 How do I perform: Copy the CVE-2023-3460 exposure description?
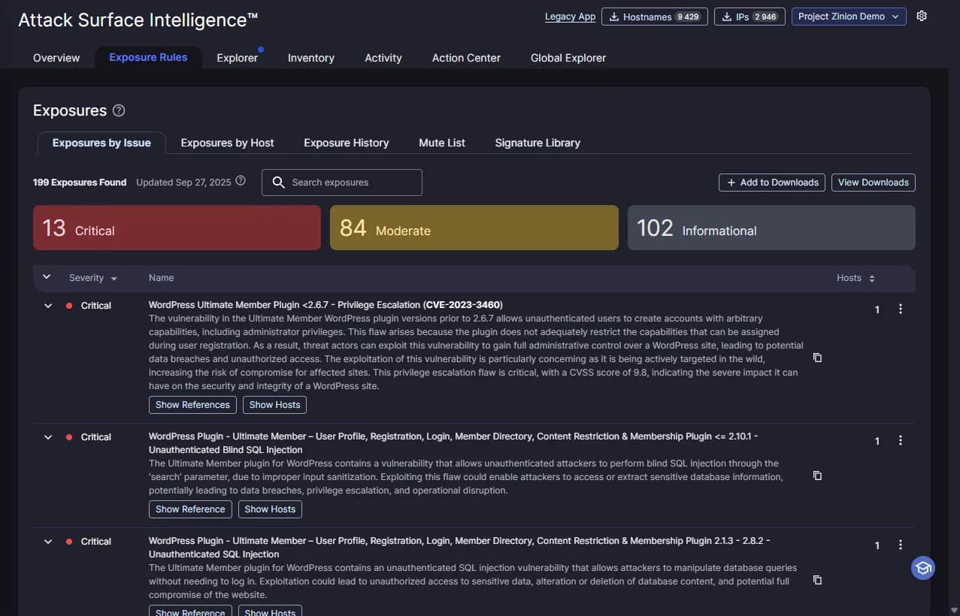tap(817, 358)
